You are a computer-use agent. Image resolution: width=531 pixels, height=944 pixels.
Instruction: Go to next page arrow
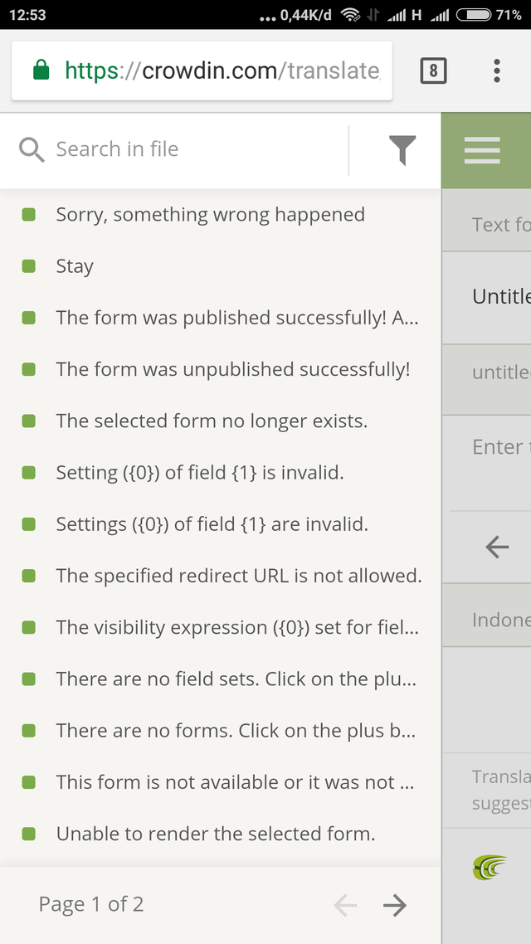[395, 906]
